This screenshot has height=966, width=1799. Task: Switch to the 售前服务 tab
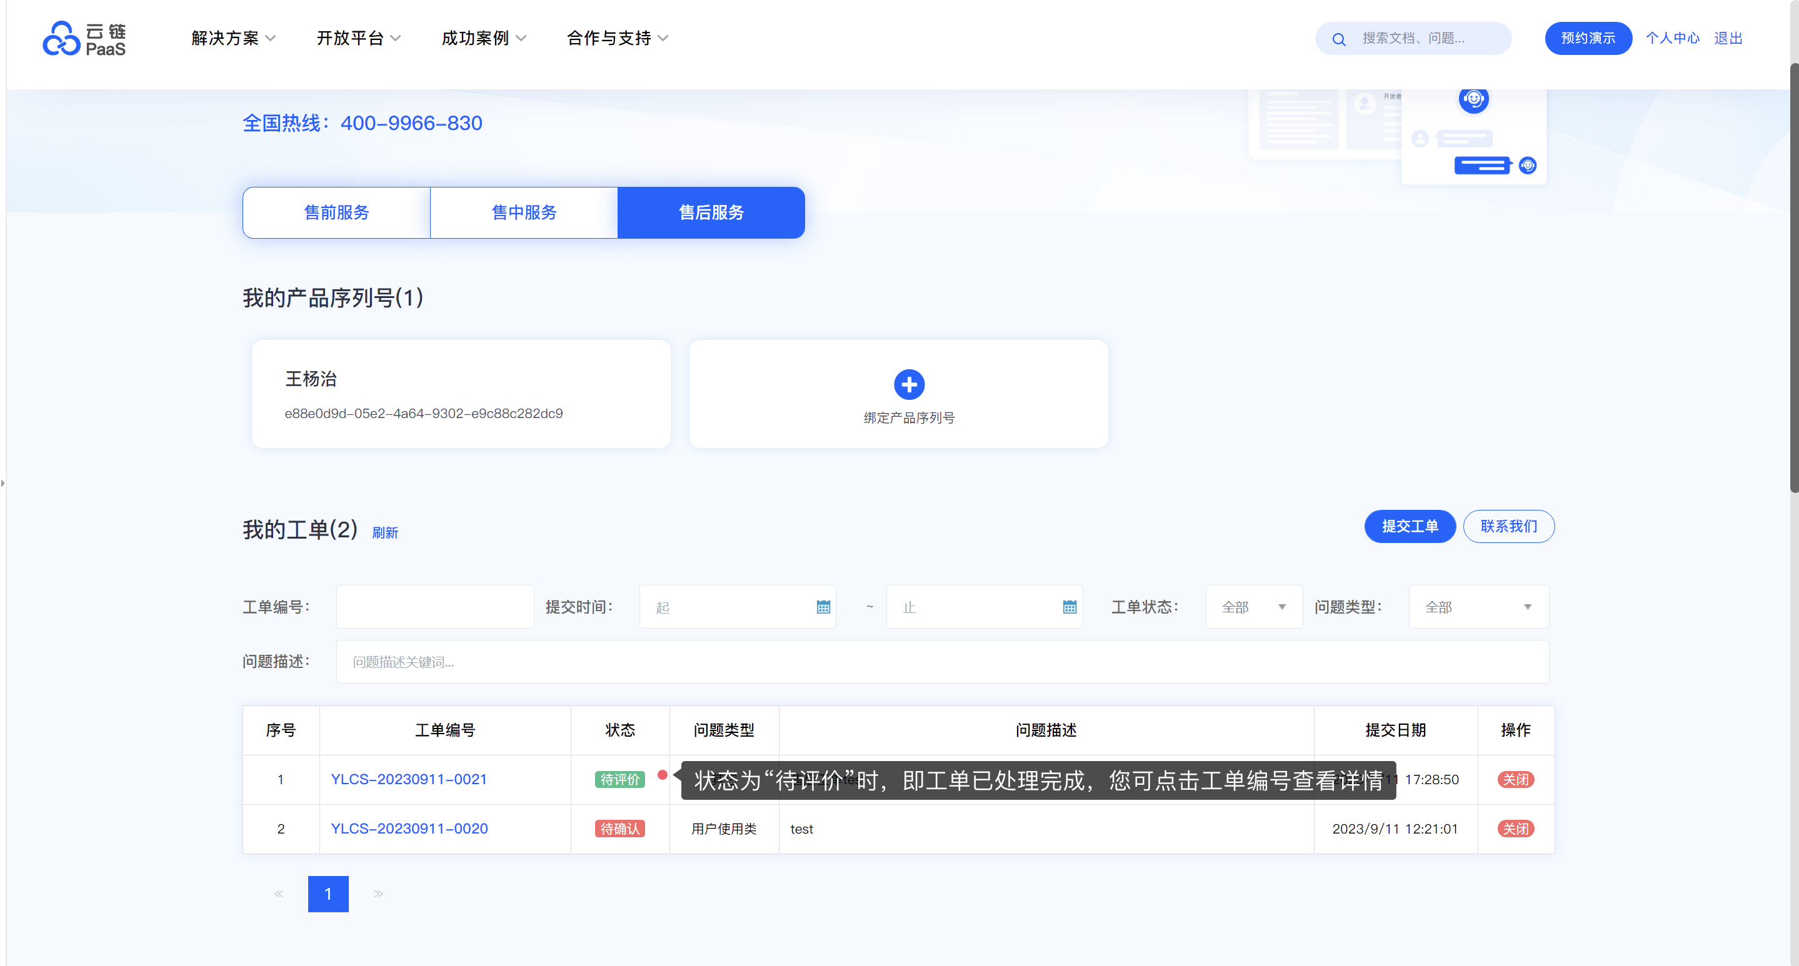click(337, 212)
